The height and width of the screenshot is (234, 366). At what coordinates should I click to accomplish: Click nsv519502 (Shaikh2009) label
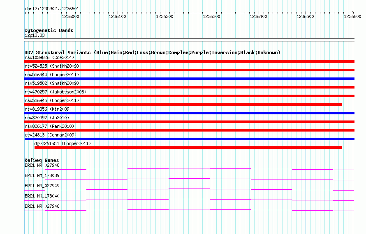pos(52,83)
